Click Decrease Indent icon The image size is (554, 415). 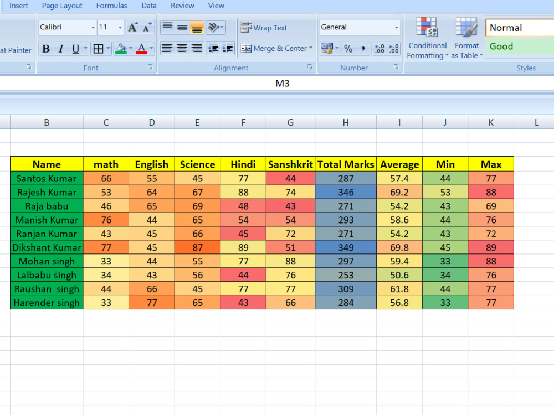pos(213,48)
